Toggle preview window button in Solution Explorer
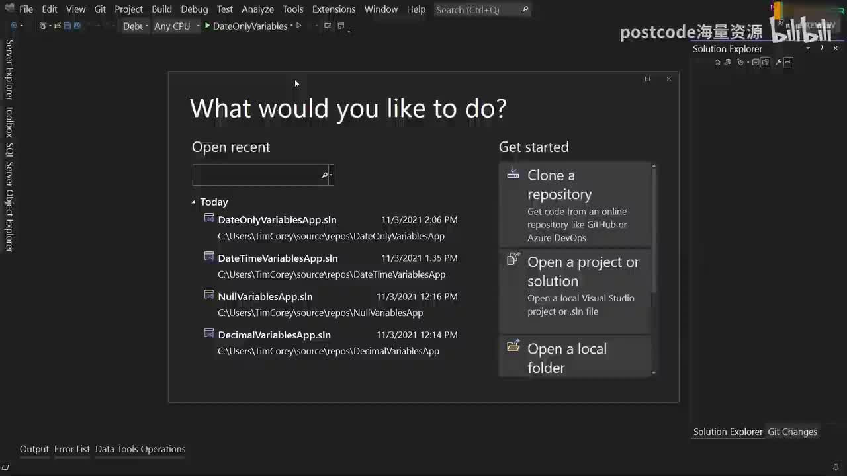The image size is (847, 476). pyautogui.click(x=788, y=62)
